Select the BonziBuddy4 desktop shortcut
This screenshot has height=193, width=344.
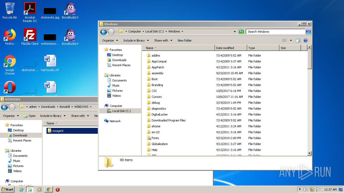(70, 37)
